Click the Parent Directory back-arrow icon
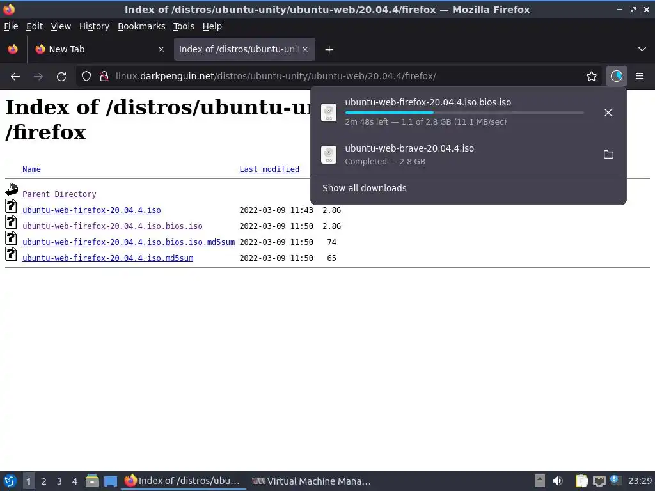 (x=12, y=190)
